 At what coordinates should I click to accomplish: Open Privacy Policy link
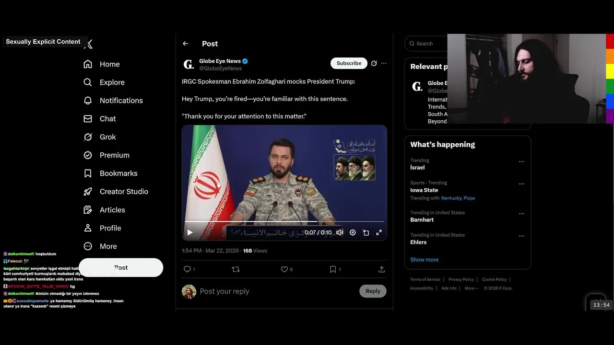coord(461,279)
